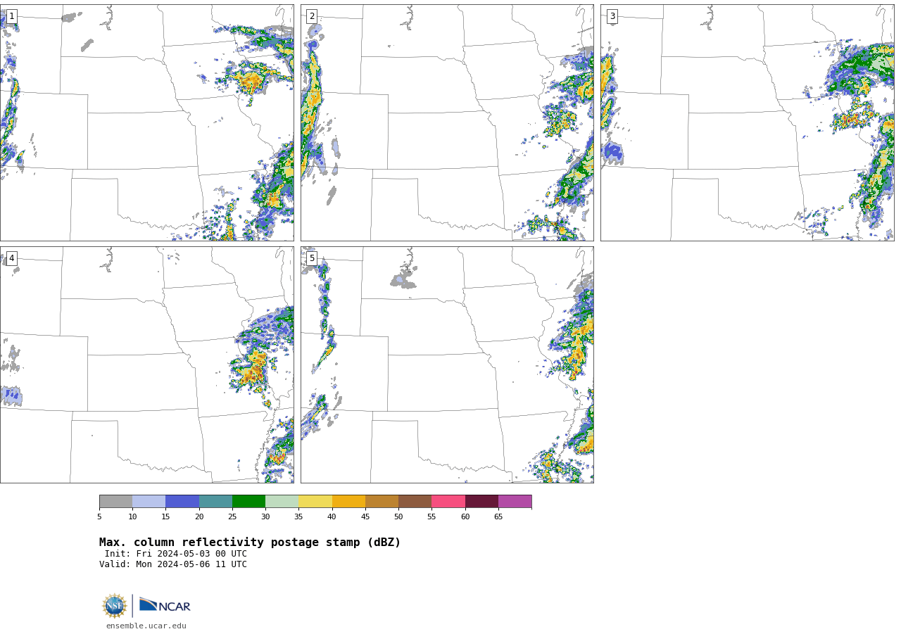Click the dark green 25-30 dBZ swatch
The width and height of the screenshot is (901, 634).
[x=248, y=502]
